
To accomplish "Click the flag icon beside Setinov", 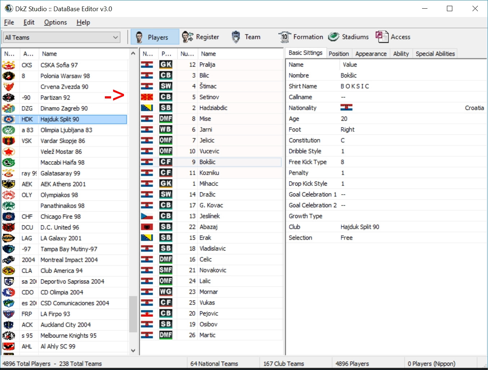I will point(147,97).
